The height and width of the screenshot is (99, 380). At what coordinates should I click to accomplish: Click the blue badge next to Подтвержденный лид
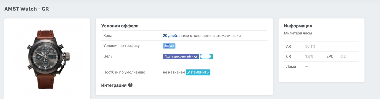pyautogui.click(x=206, y=57)
